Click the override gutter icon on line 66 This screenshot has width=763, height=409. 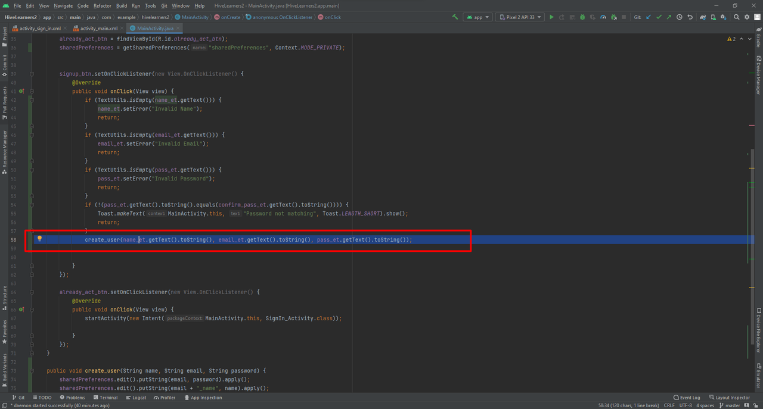21,310
